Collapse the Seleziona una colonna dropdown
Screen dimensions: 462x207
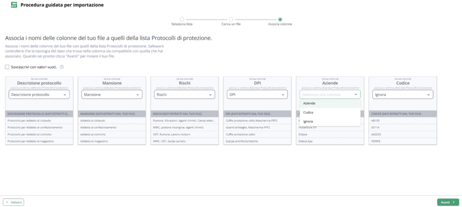coord(330,94)
